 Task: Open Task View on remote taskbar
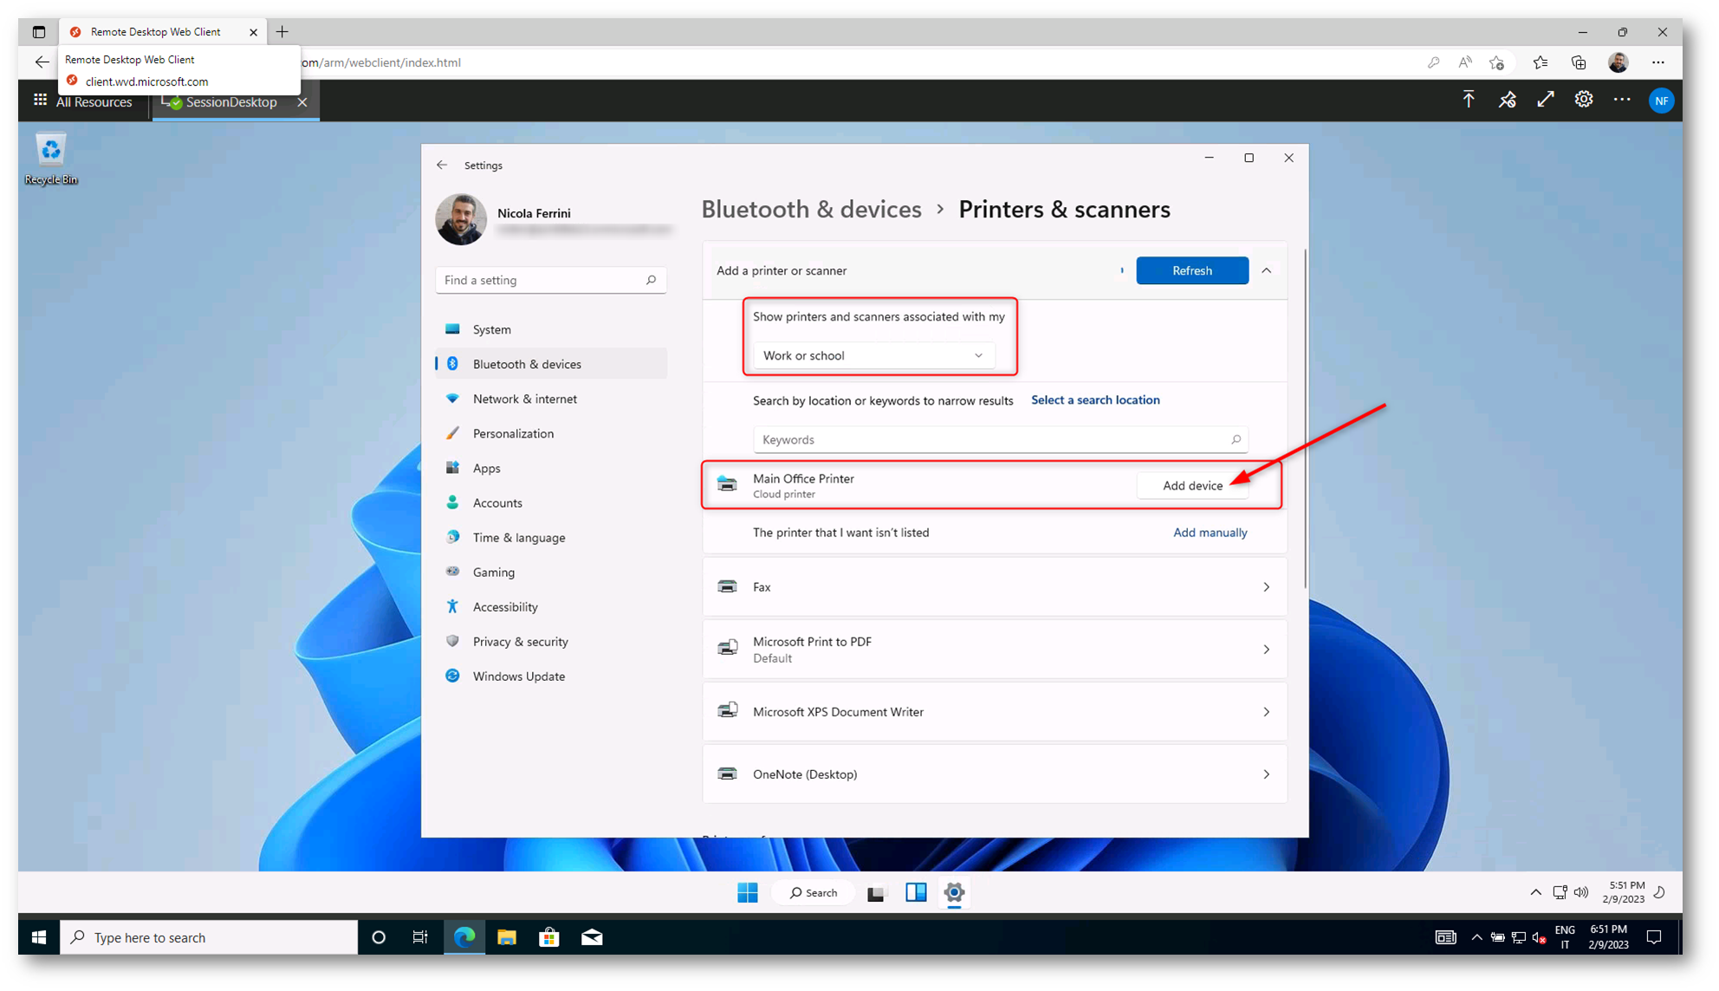[877, 893]
